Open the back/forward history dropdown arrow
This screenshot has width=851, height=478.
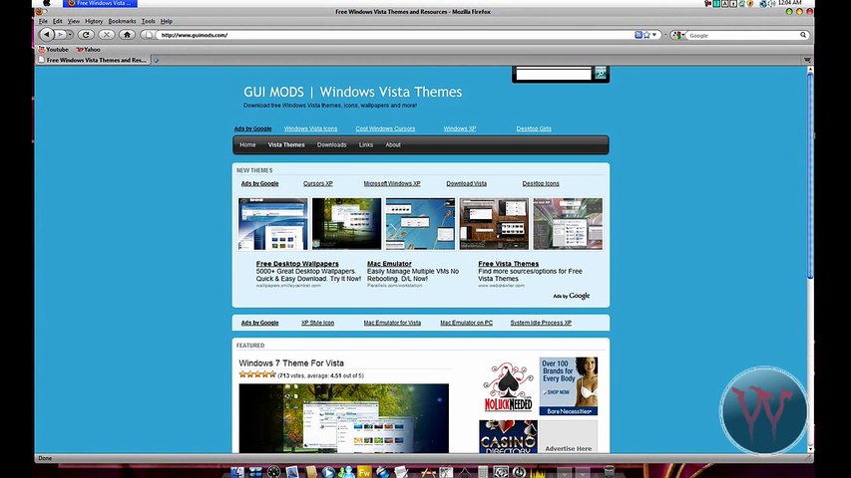coord(70,35)
